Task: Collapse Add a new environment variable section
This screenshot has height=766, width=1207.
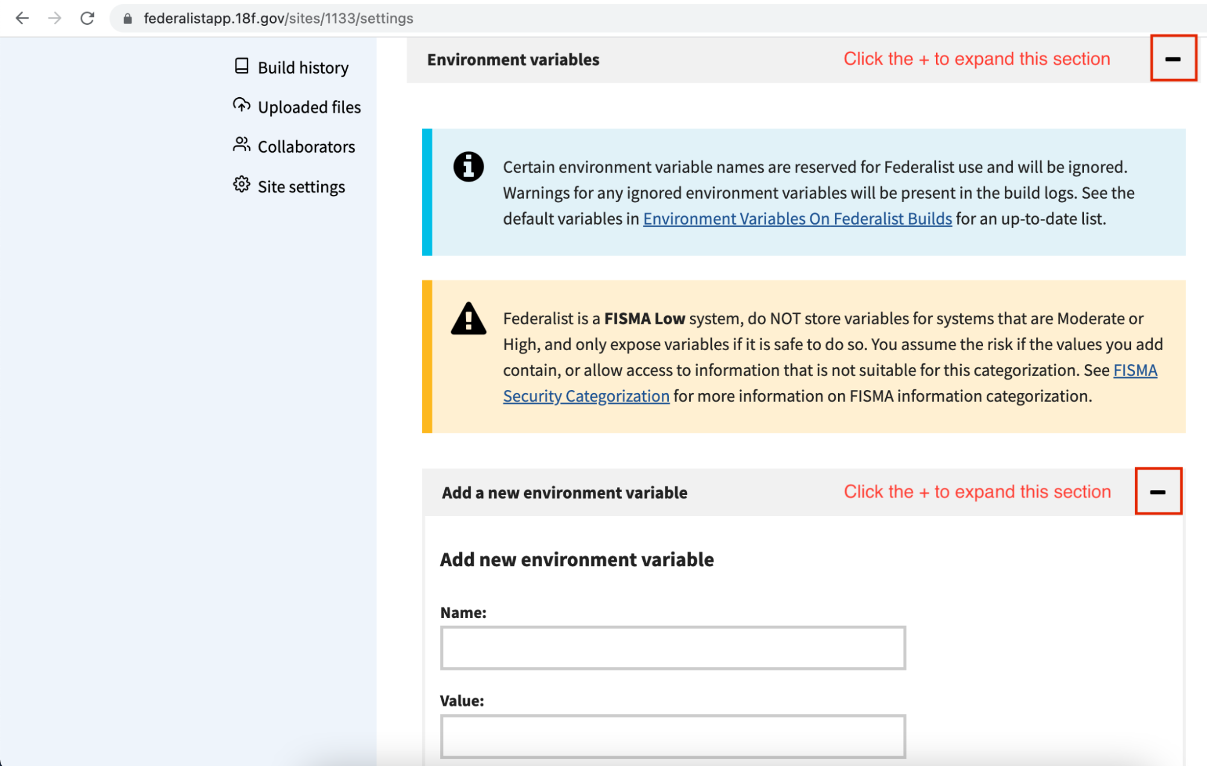Action: [1157, 491]
